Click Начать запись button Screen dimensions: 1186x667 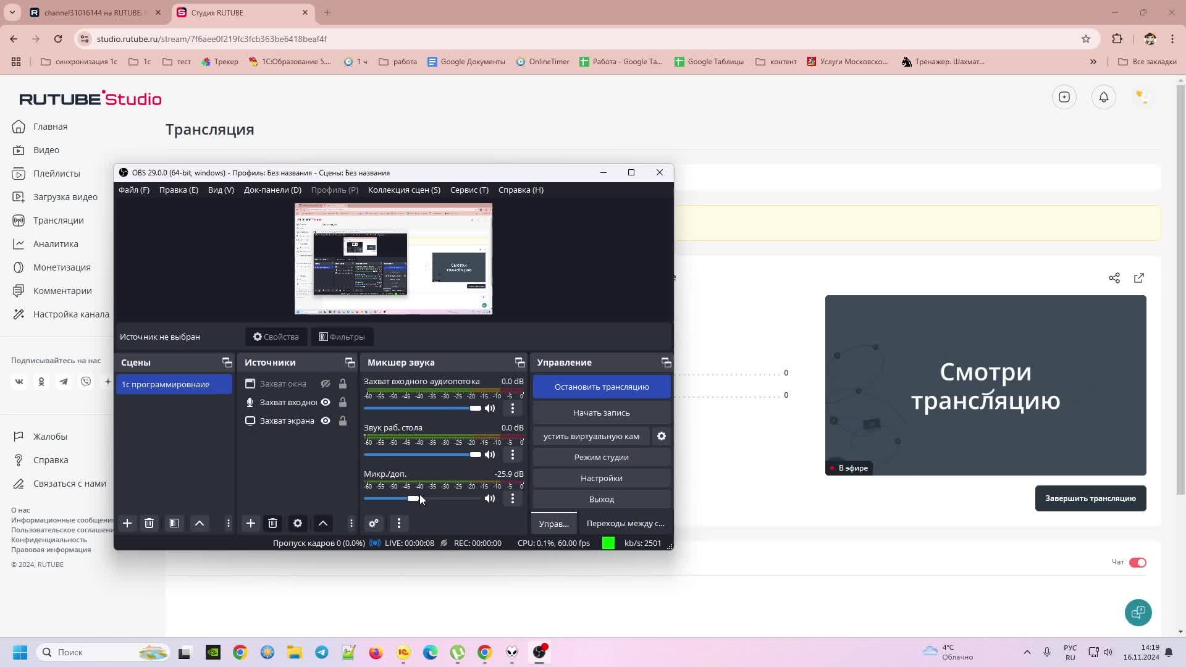coord(602,413)
